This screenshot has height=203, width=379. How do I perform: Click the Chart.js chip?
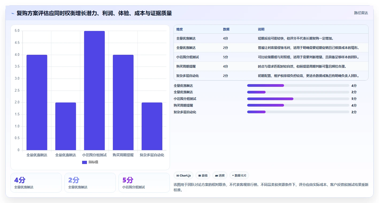click(184, 175)
